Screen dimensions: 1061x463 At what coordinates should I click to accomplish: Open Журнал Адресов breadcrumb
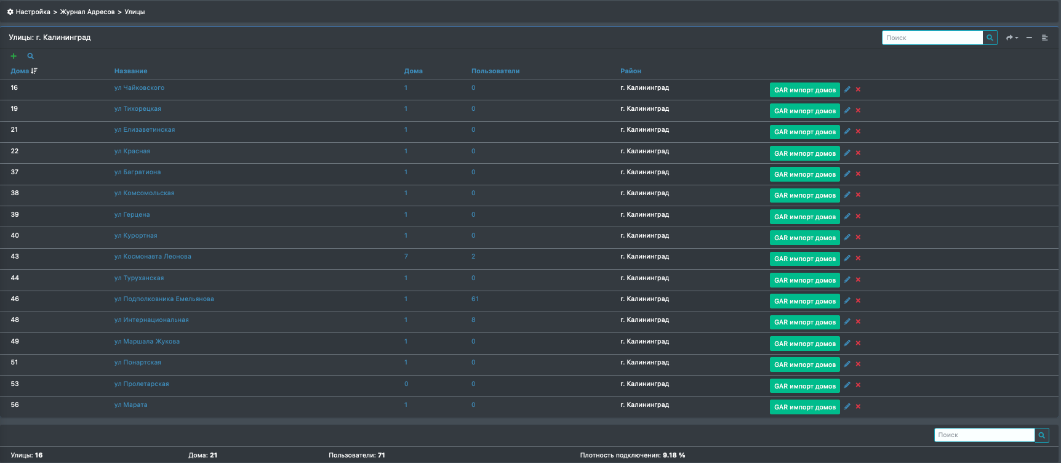click(x=87, y=12)
